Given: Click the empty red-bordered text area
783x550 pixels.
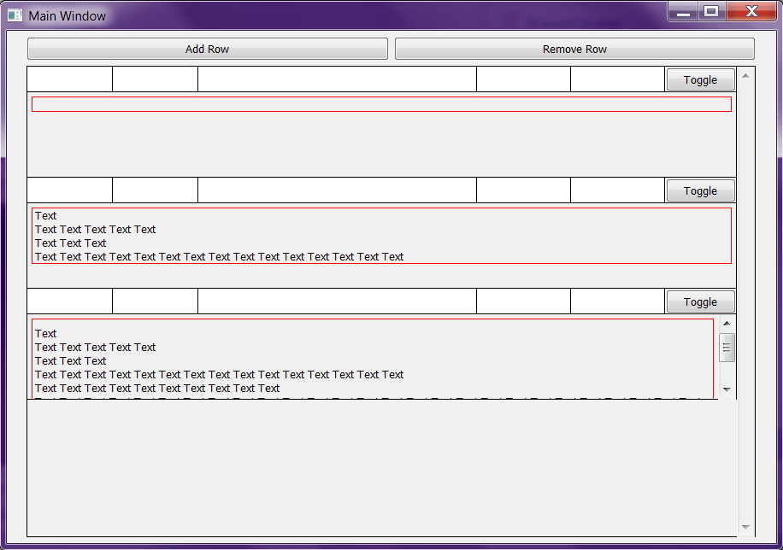Looking at the screenshot, I should (381, 104).
